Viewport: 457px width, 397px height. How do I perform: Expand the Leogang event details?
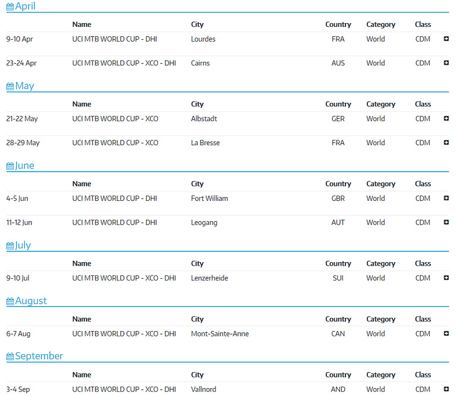[446, 222]
